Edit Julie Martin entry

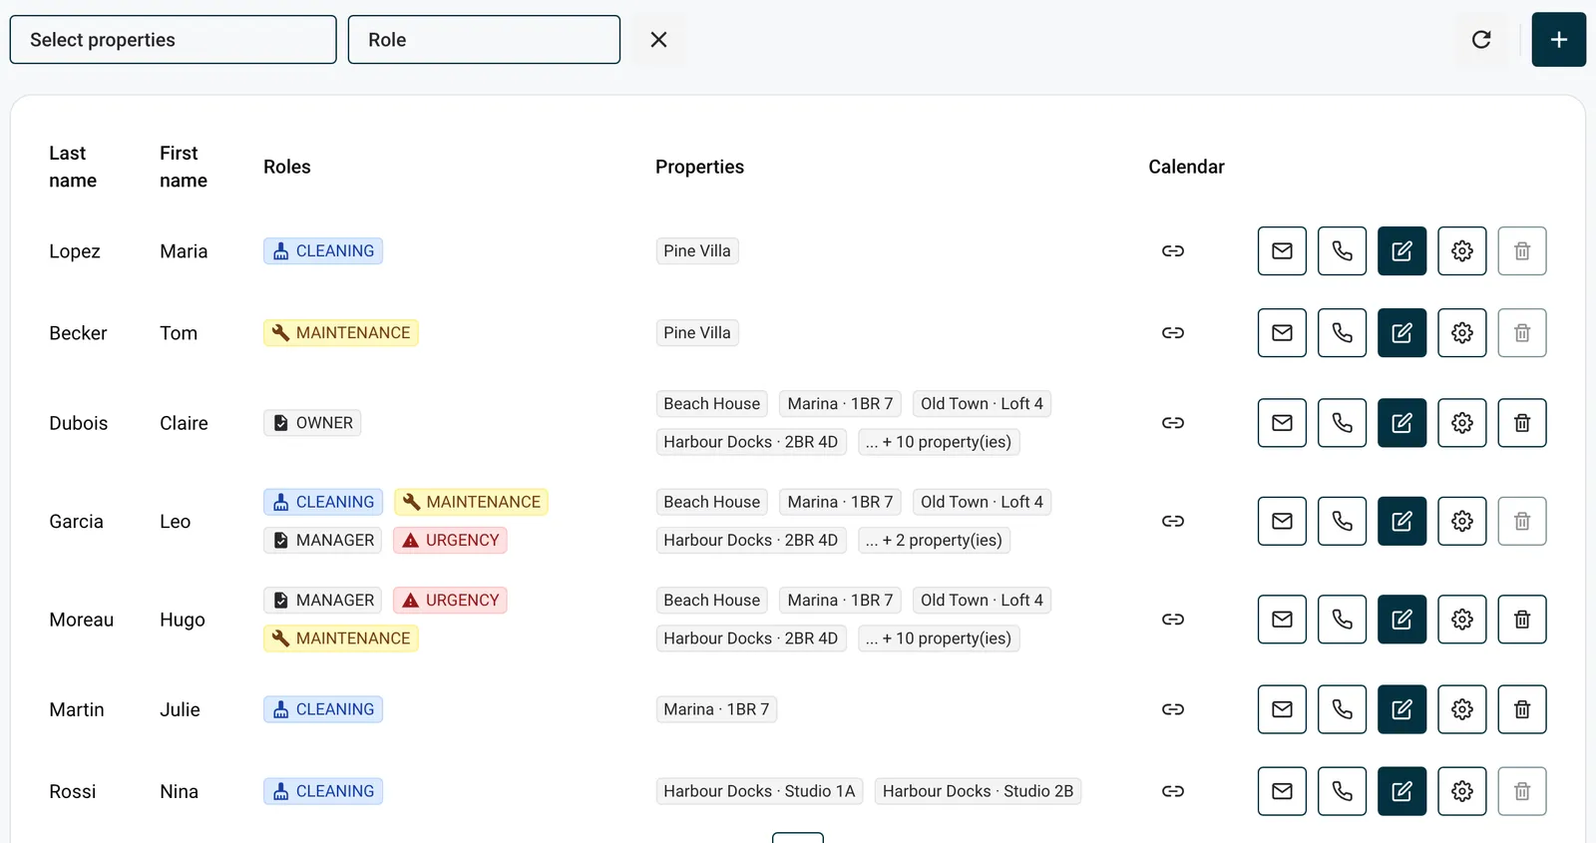(x=1401, y=709)
